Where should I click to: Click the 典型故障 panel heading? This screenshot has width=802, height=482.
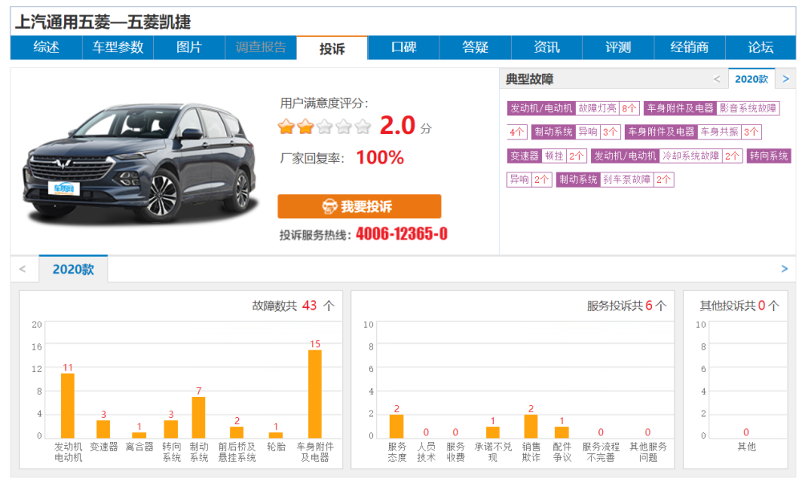coord(529,79)
